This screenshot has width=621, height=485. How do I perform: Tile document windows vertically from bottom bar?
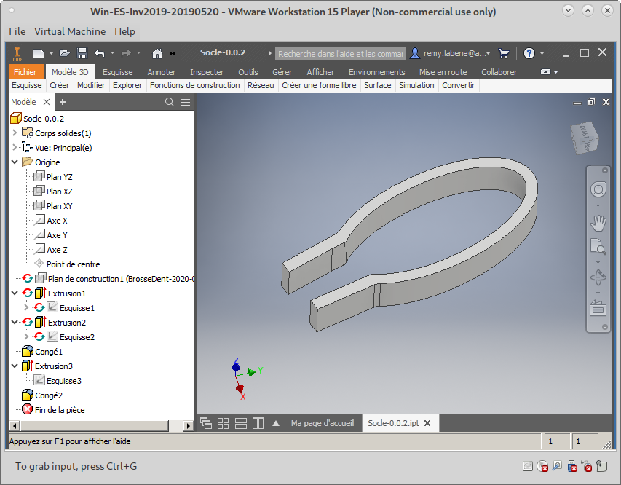point(258,423)
